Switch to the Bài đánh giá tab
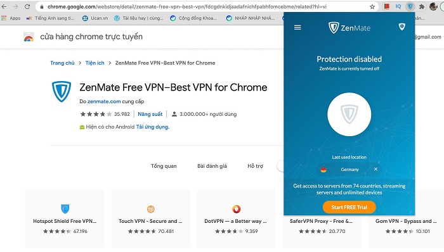444x252 pixels. coord(212,166)
